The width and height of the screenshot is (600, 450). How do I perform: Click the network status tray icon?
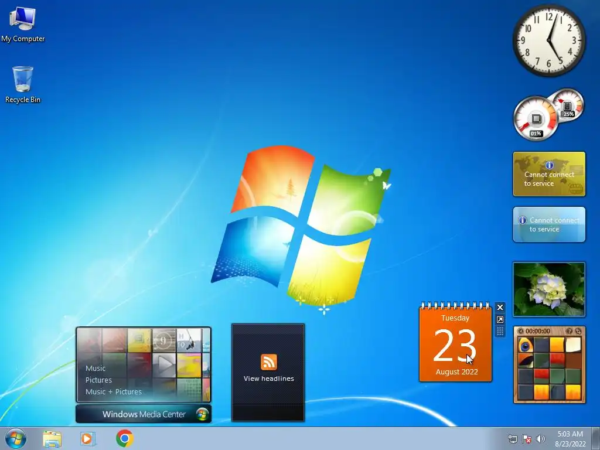[512, 439]
